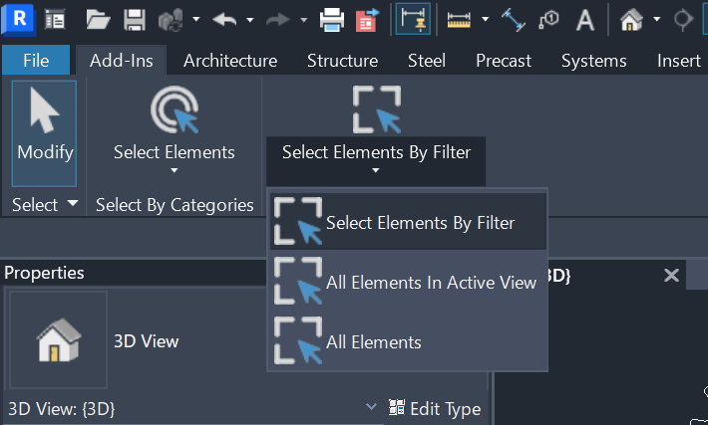Expand the Undo history dropdown arrow
This screenshot has width=708, height=425.
point(248,19)
